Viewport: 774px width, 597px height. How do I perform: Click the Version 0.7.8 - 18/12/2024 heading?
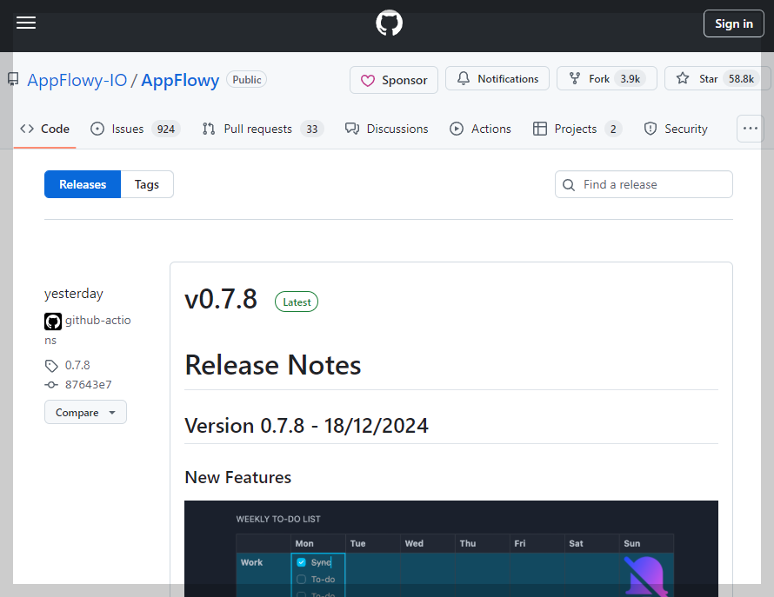[x=306, y=426]
